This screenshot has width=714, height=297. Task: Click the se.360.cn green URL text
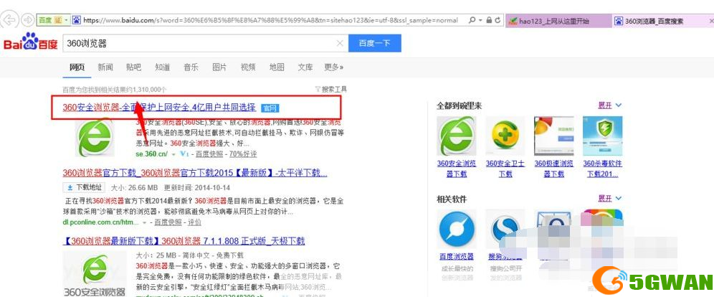(x=152, y=154)
